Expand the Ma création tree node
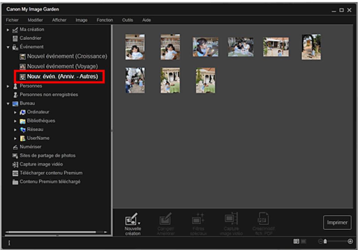 click(8, 30)
